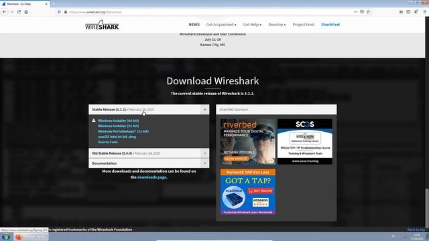
Task: Open the Get Help dropdown menu
Action: 252,24
